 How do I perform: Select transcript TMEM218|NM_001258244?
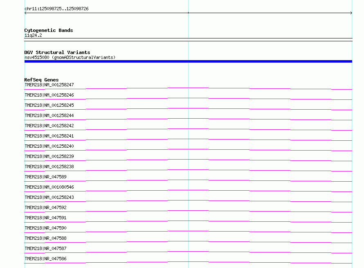pos(49,115)
